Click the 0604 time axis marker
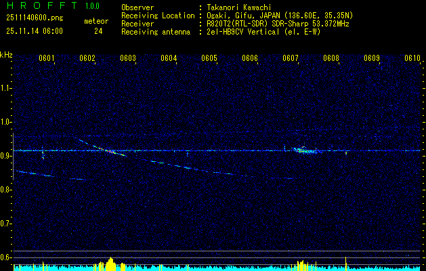 pyautogui.click(x=169, y=58)
